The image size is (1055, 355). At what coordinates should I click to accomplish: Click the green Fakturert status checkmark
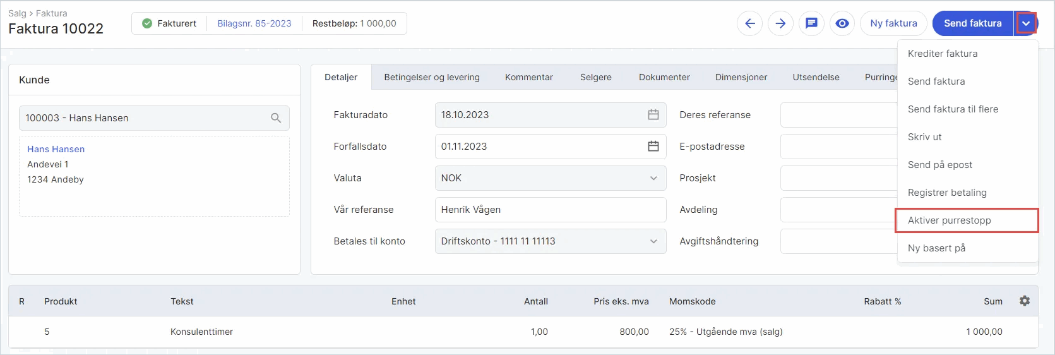(x=147, y=23)
